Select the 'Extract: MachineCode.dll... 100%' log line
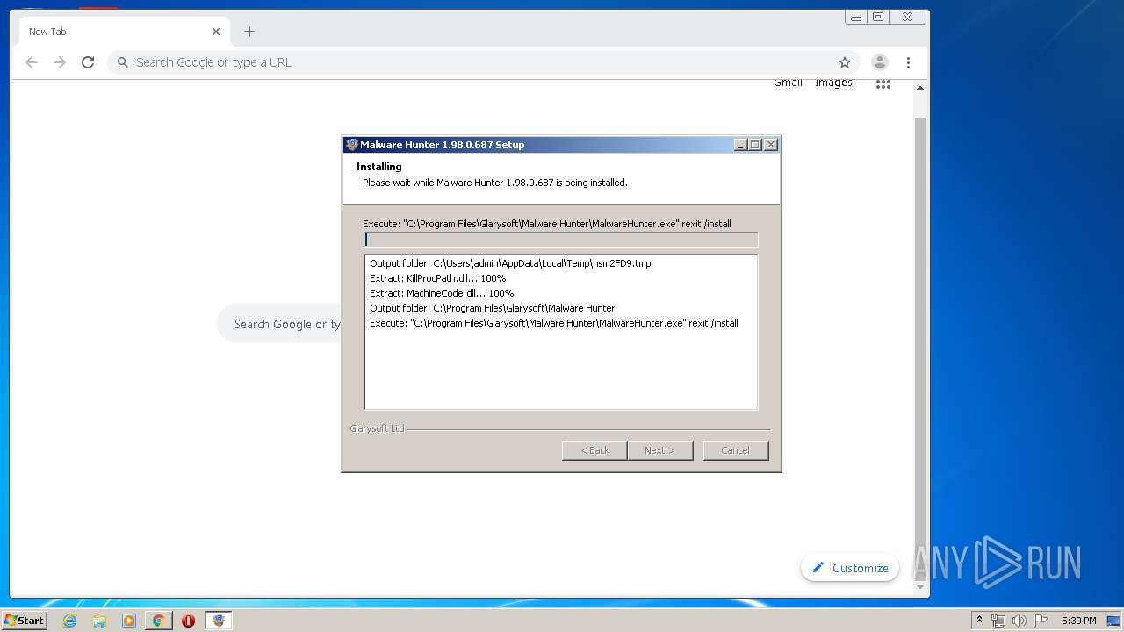Viewport: 1124px width, 632px height. tap(442, 293)
